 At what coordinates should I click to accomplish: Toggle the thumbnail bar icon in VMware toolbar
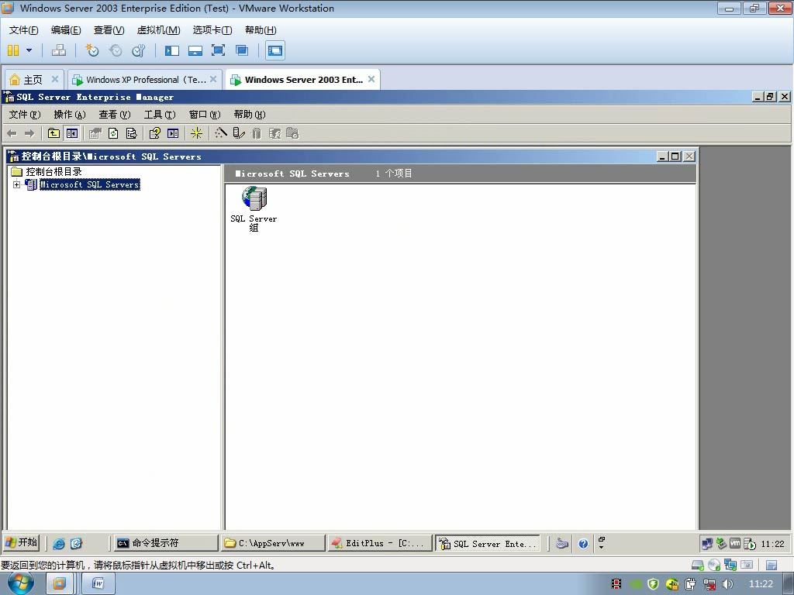(x=195, y=50)
